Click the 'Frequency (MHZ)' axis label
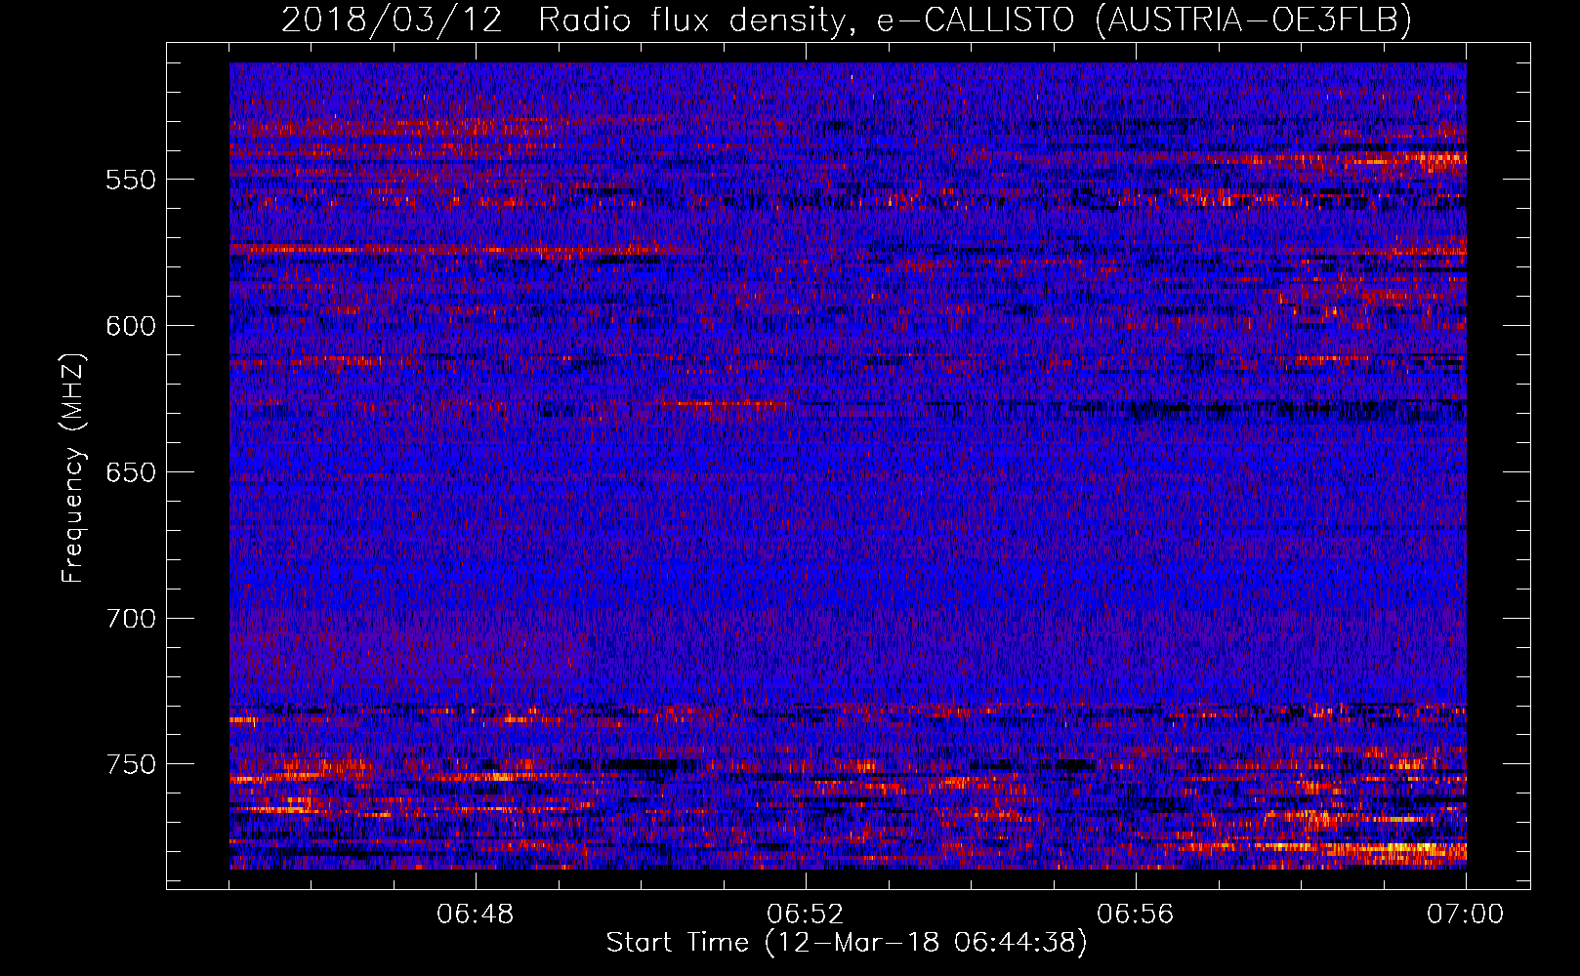Screen dimensions: 1580x976 point(72,468)
